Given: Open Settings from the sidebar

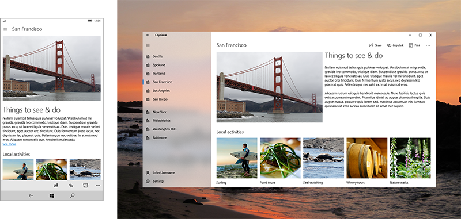Looking at the screenshot, I should 177,182.
